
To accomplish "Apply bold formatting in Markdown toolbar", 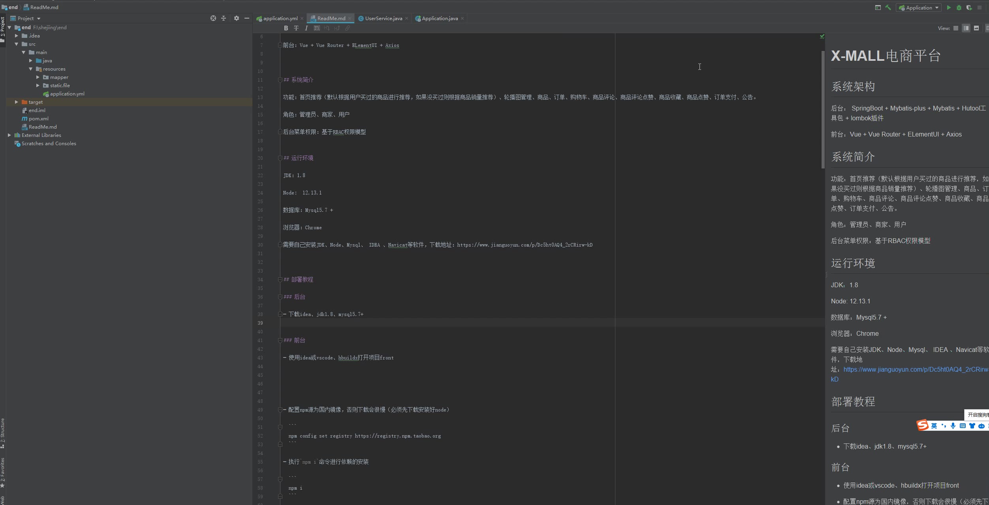I will (286, 28).
